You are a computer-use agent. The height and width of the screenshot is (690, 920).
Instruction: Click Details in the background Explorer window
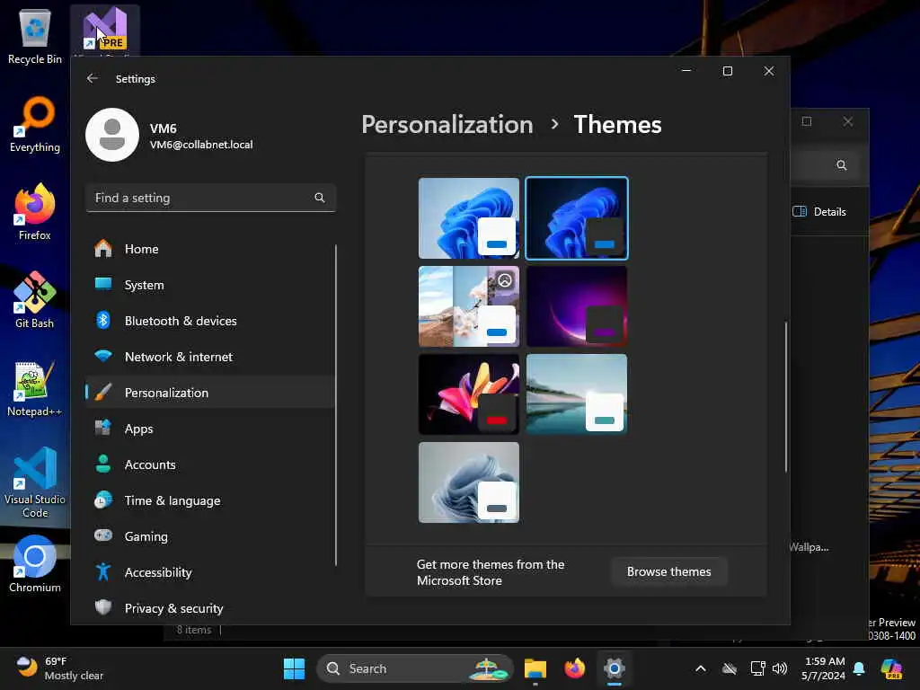819,212
